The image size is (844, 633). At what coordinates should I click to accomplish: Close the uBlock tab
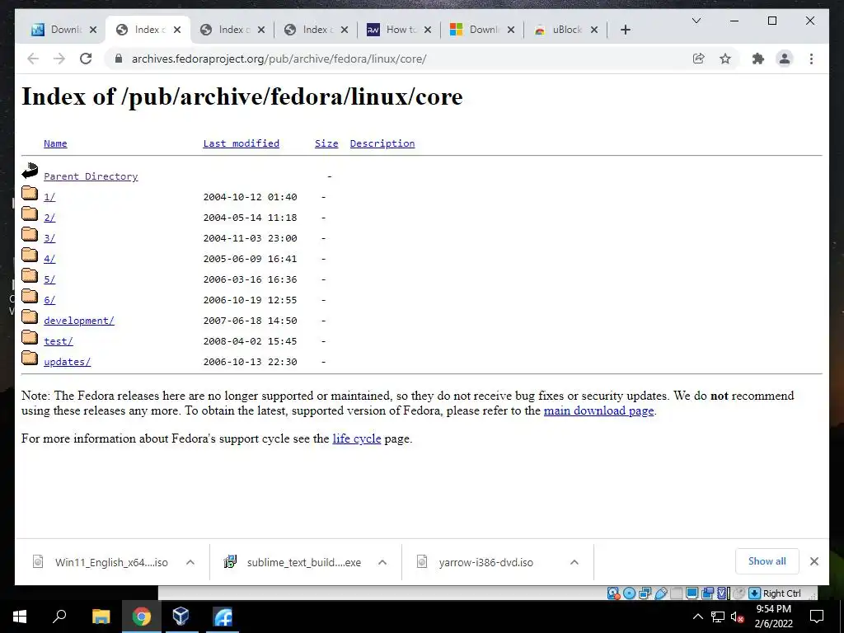pos(594,30)
